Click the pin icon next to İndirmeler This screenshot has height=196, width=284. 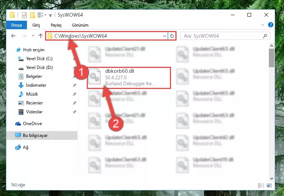tap(74, 85)
